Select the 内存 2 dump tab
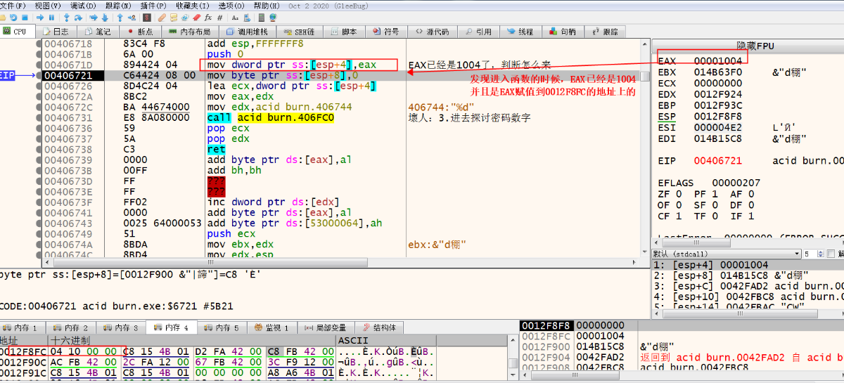 71,327
